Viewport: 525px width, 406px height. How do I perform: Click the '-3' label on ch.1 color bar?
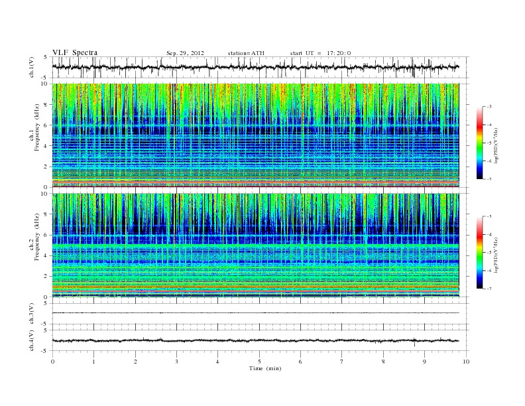[x=489, y=107]
